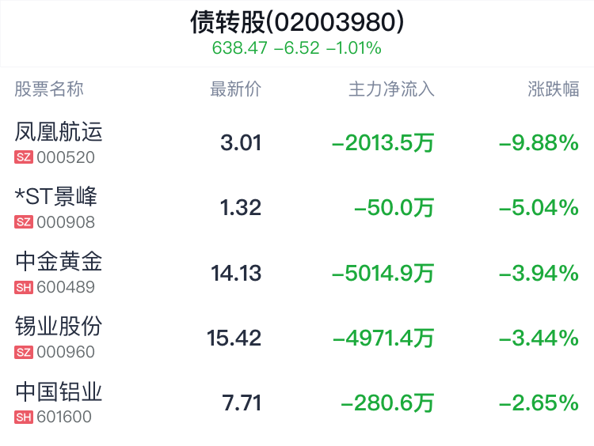Open the 中国铝业 stock name
Viewport: 594px width, 446px height.
click(59, 391)
